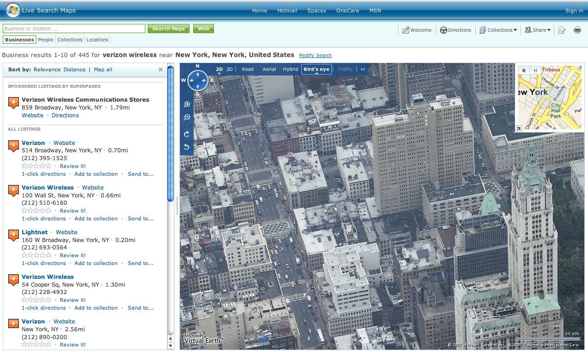The width and height of the screenshot is (588, 352).
Task: Click the Directions steering wheel button
Action: coord(455,30)
